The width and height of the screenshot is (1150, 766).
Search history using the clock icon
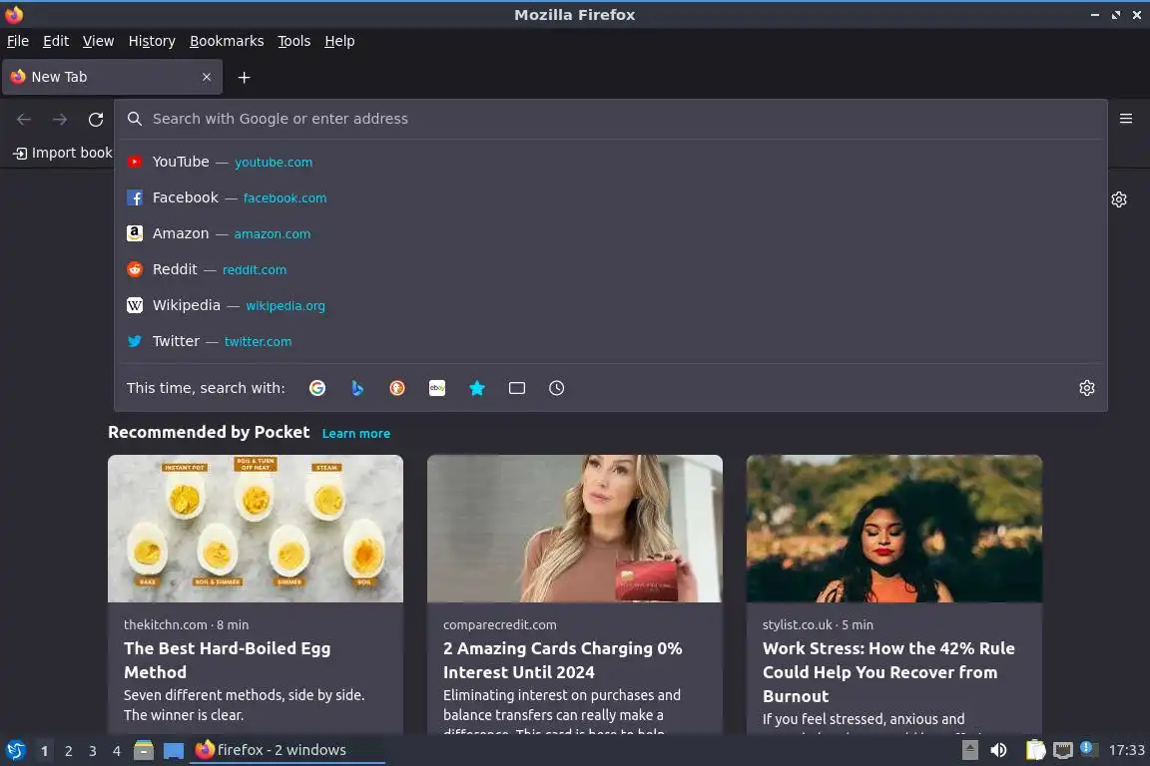pos(557,388)
